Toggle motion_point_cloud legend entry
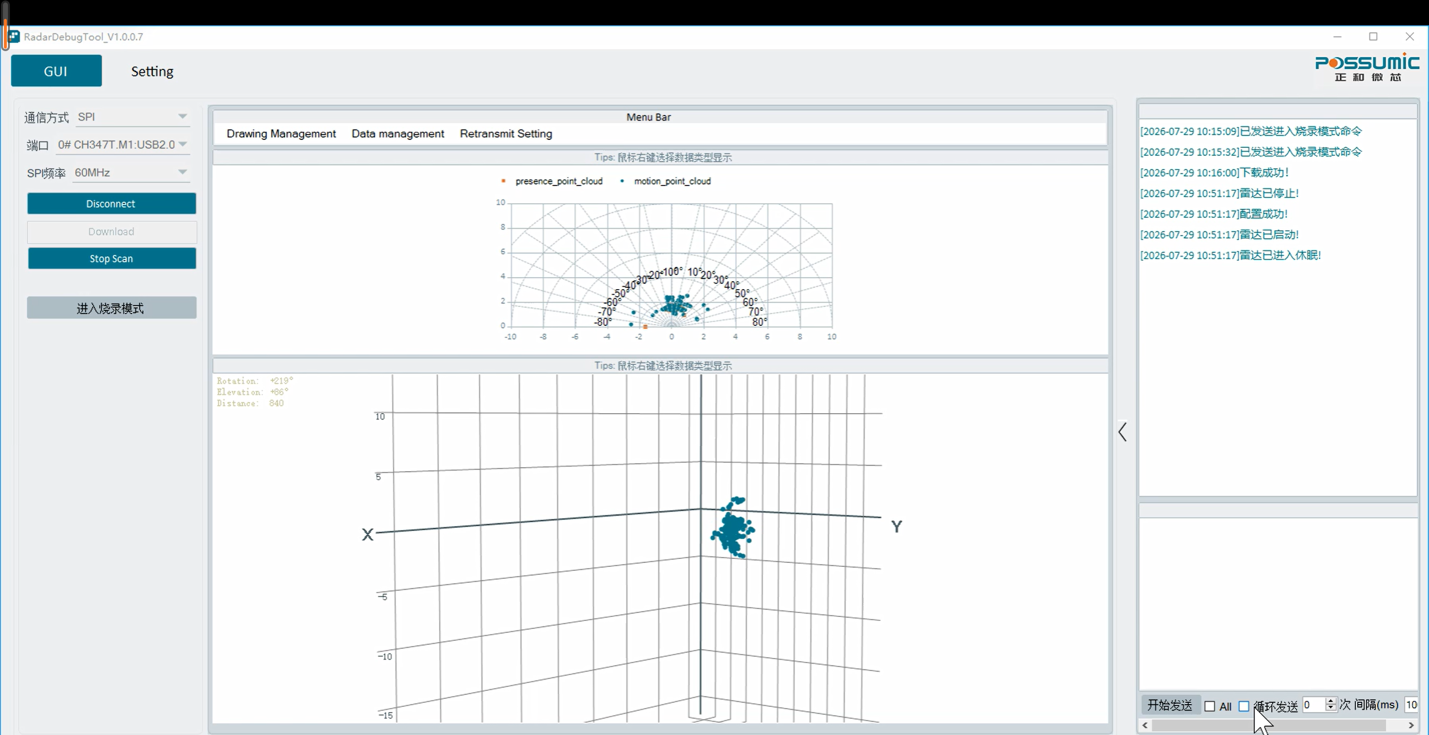Image resolution: width=1429 pixels, height=735 pixels. [666, 181]
